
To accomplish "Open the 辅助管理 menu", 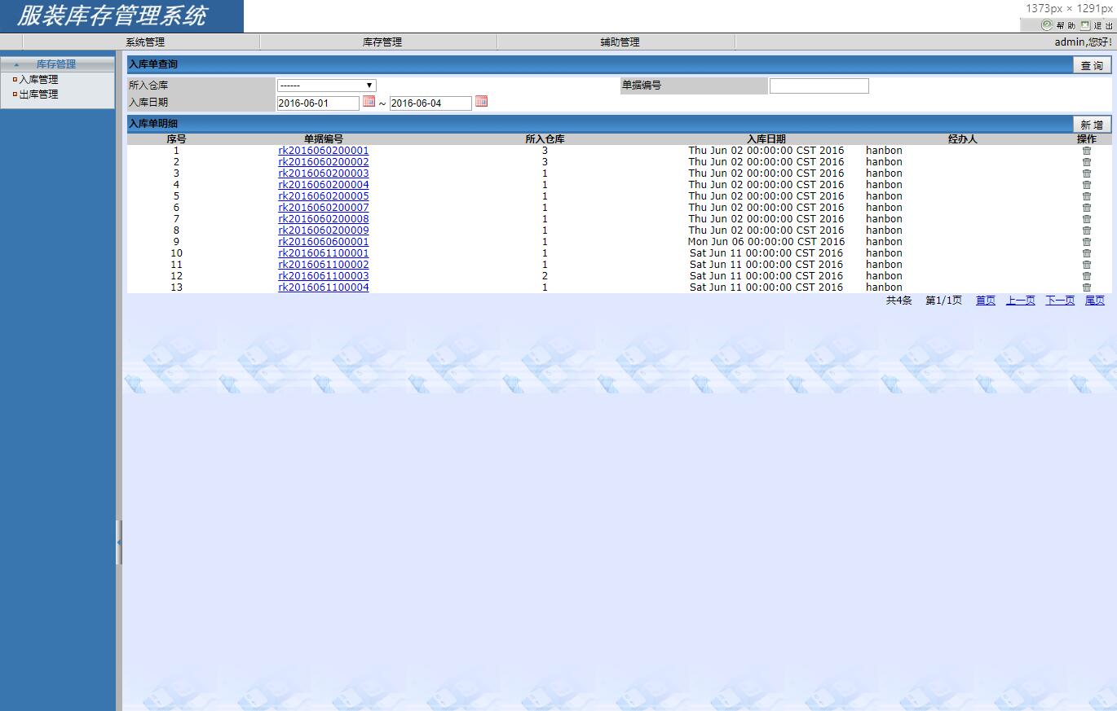I will (x=620, y=42).
